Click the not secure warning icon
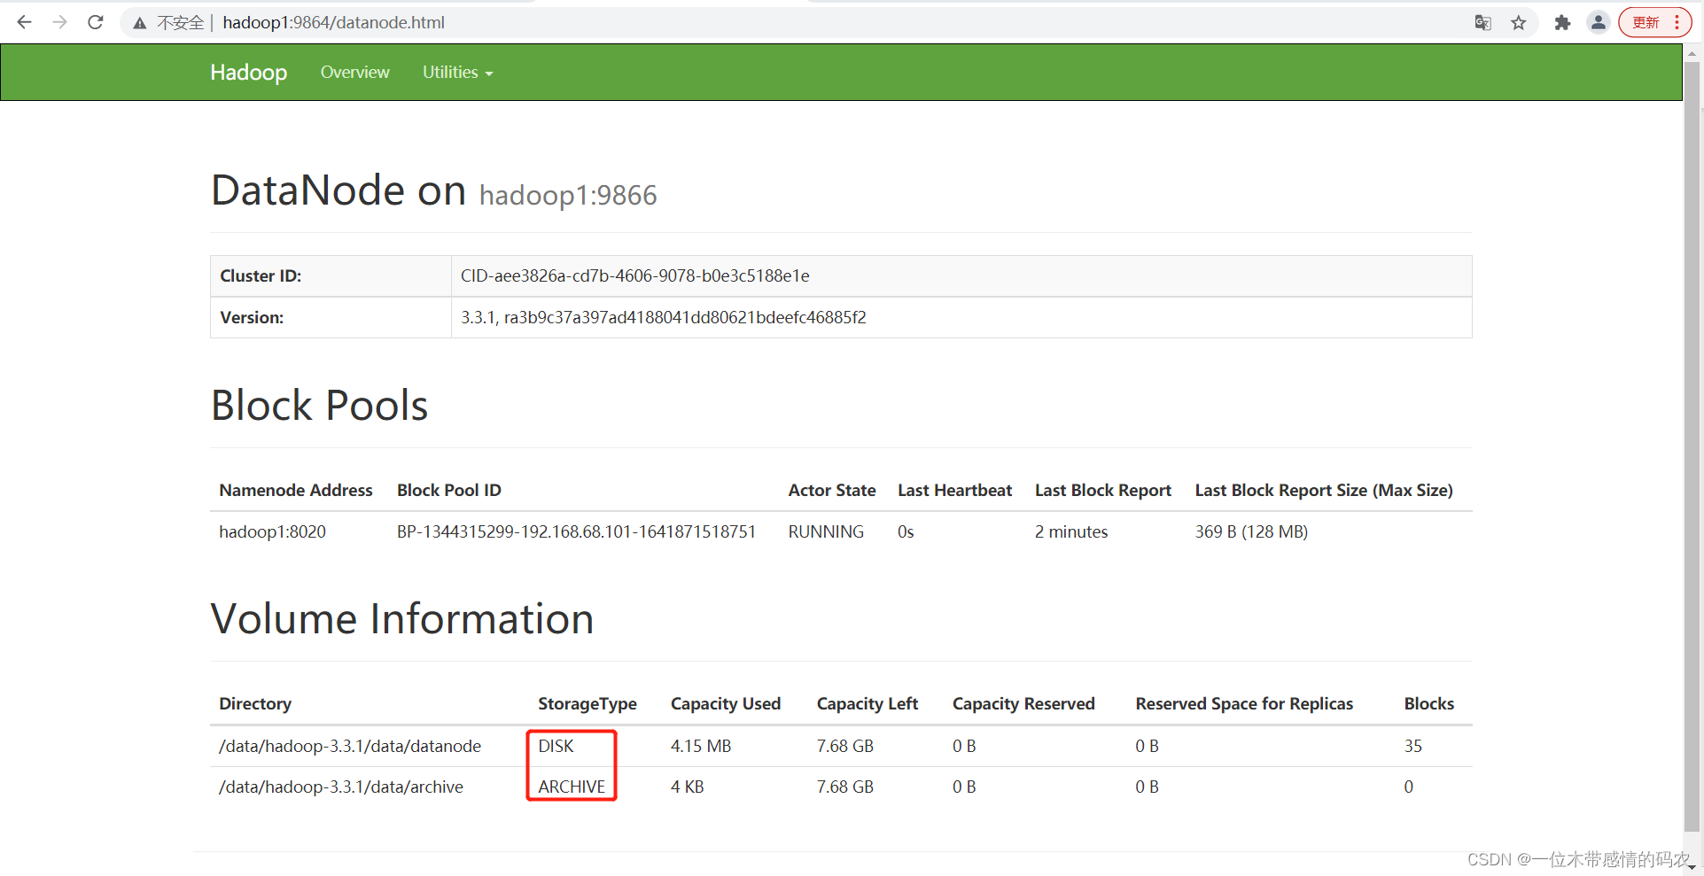This screenshot has width=1704, height=876. (140, 23)
